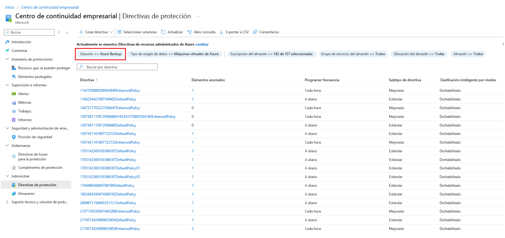
Task: Open the Ubicación del almacén filter
Action: [419, 54]
